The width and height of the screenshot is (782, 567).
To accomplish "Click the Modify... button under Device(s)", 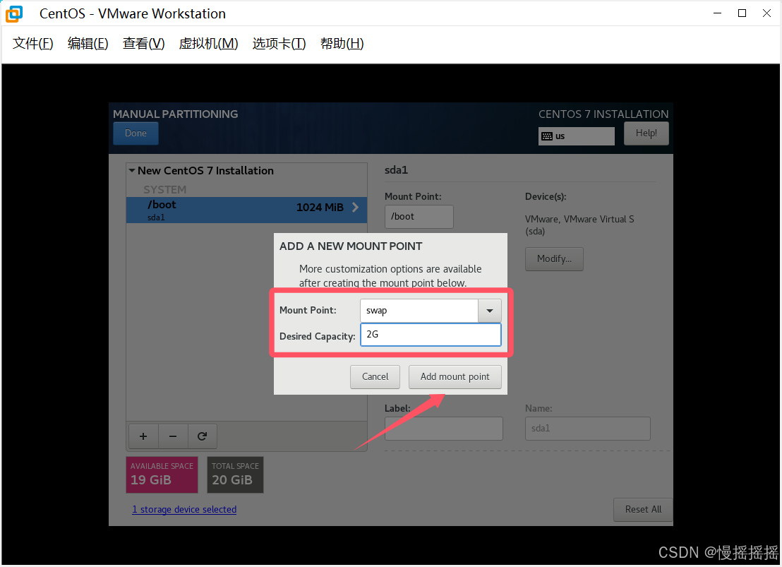I will [x=554, y=259].
